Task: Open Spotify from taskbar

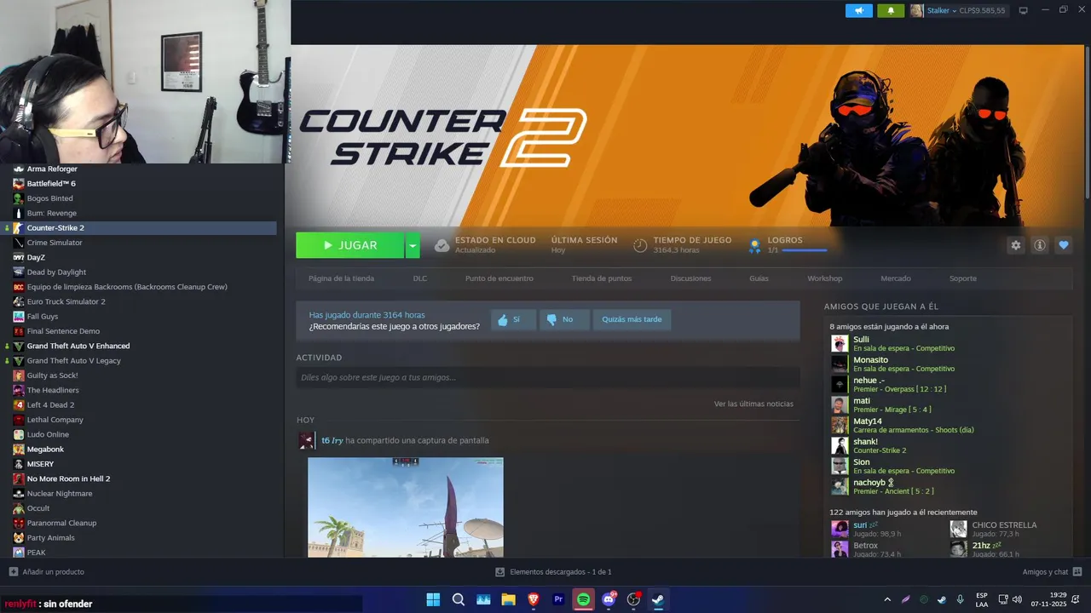Action: pyautogui.click(x=583, y=599)
